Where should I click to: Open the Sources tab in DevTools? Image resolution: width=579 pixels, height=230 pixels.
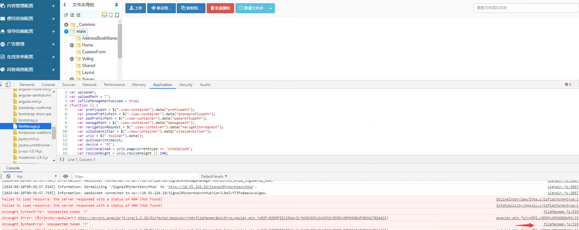(69, 85)
